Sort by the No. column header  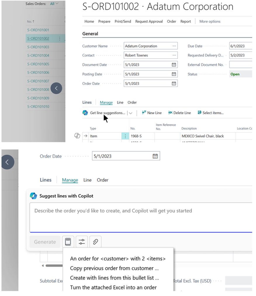[x=31, y=22]
